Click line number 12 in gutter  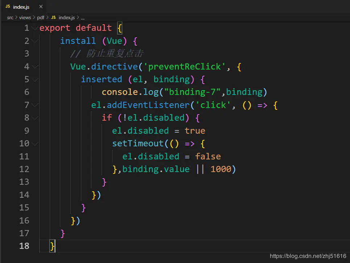(24, 169)
